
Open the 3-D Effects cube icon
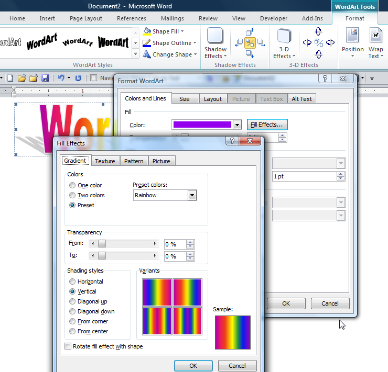pyautogui.click(x=284, y=36)
